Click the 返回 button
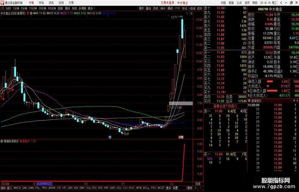The width and height of the screenshot is (299, 192). (199, 9)
